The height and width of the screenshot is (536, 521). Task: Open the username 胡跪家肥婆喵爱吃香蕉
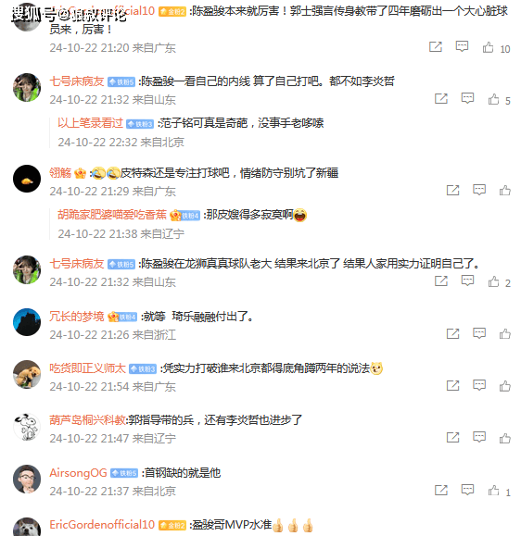pyautogui.click(x=112, y=215)
